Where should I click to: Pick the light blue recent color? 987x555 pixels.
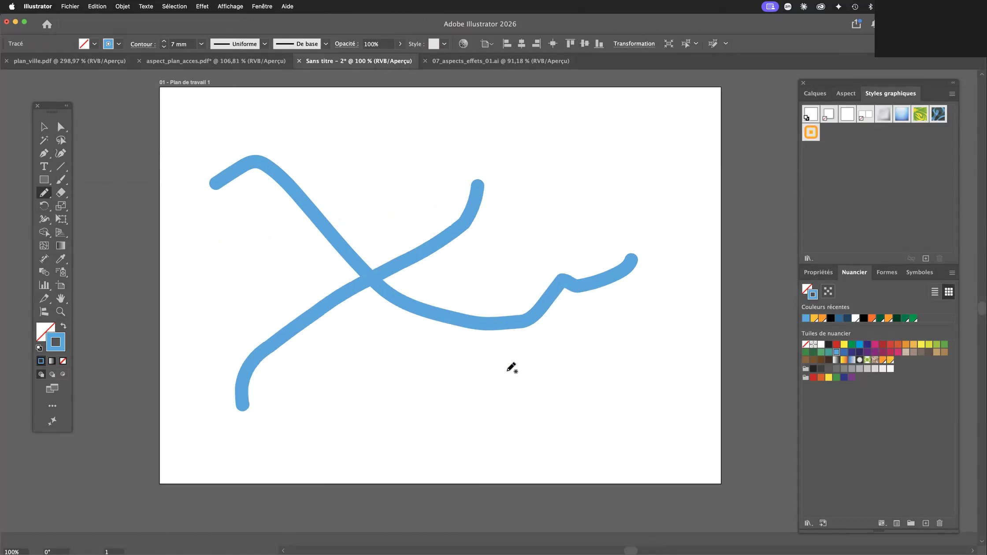click(805, 318)
